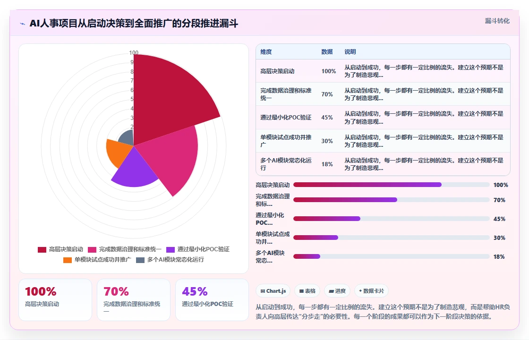This screenshot has width=529, height=340.
Task: Click the 100% value in table
Action: 329,71
